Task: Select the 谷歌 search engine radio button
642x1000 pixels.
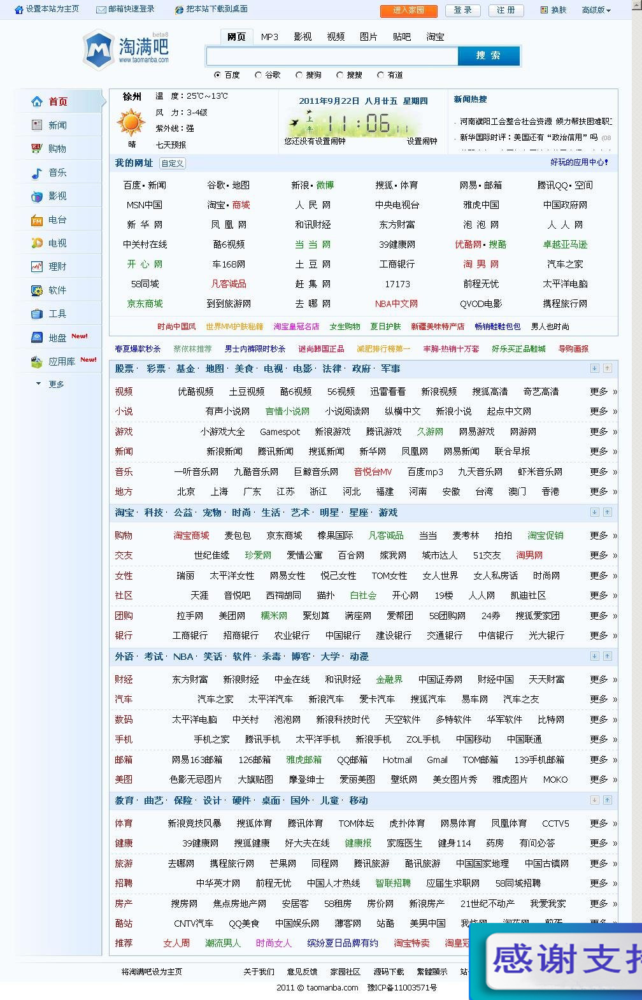Action: 258,75
